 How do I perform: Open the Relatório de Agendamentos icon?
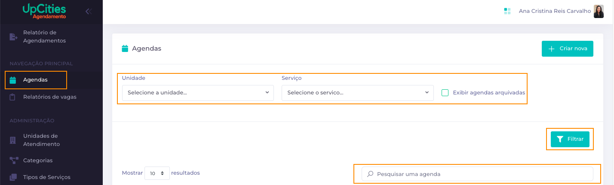pos(13,37)
